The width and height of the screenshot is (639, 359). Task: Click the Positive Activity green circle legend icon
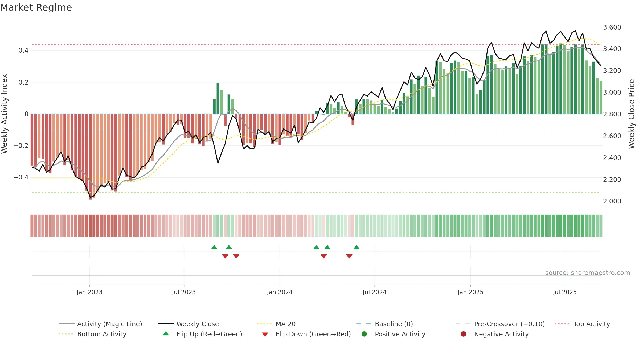(x=364, y=334)
